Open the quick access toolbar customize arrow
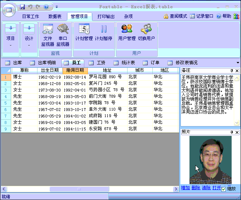This screenshot has width=241, height=200. (x=57, y=7)
